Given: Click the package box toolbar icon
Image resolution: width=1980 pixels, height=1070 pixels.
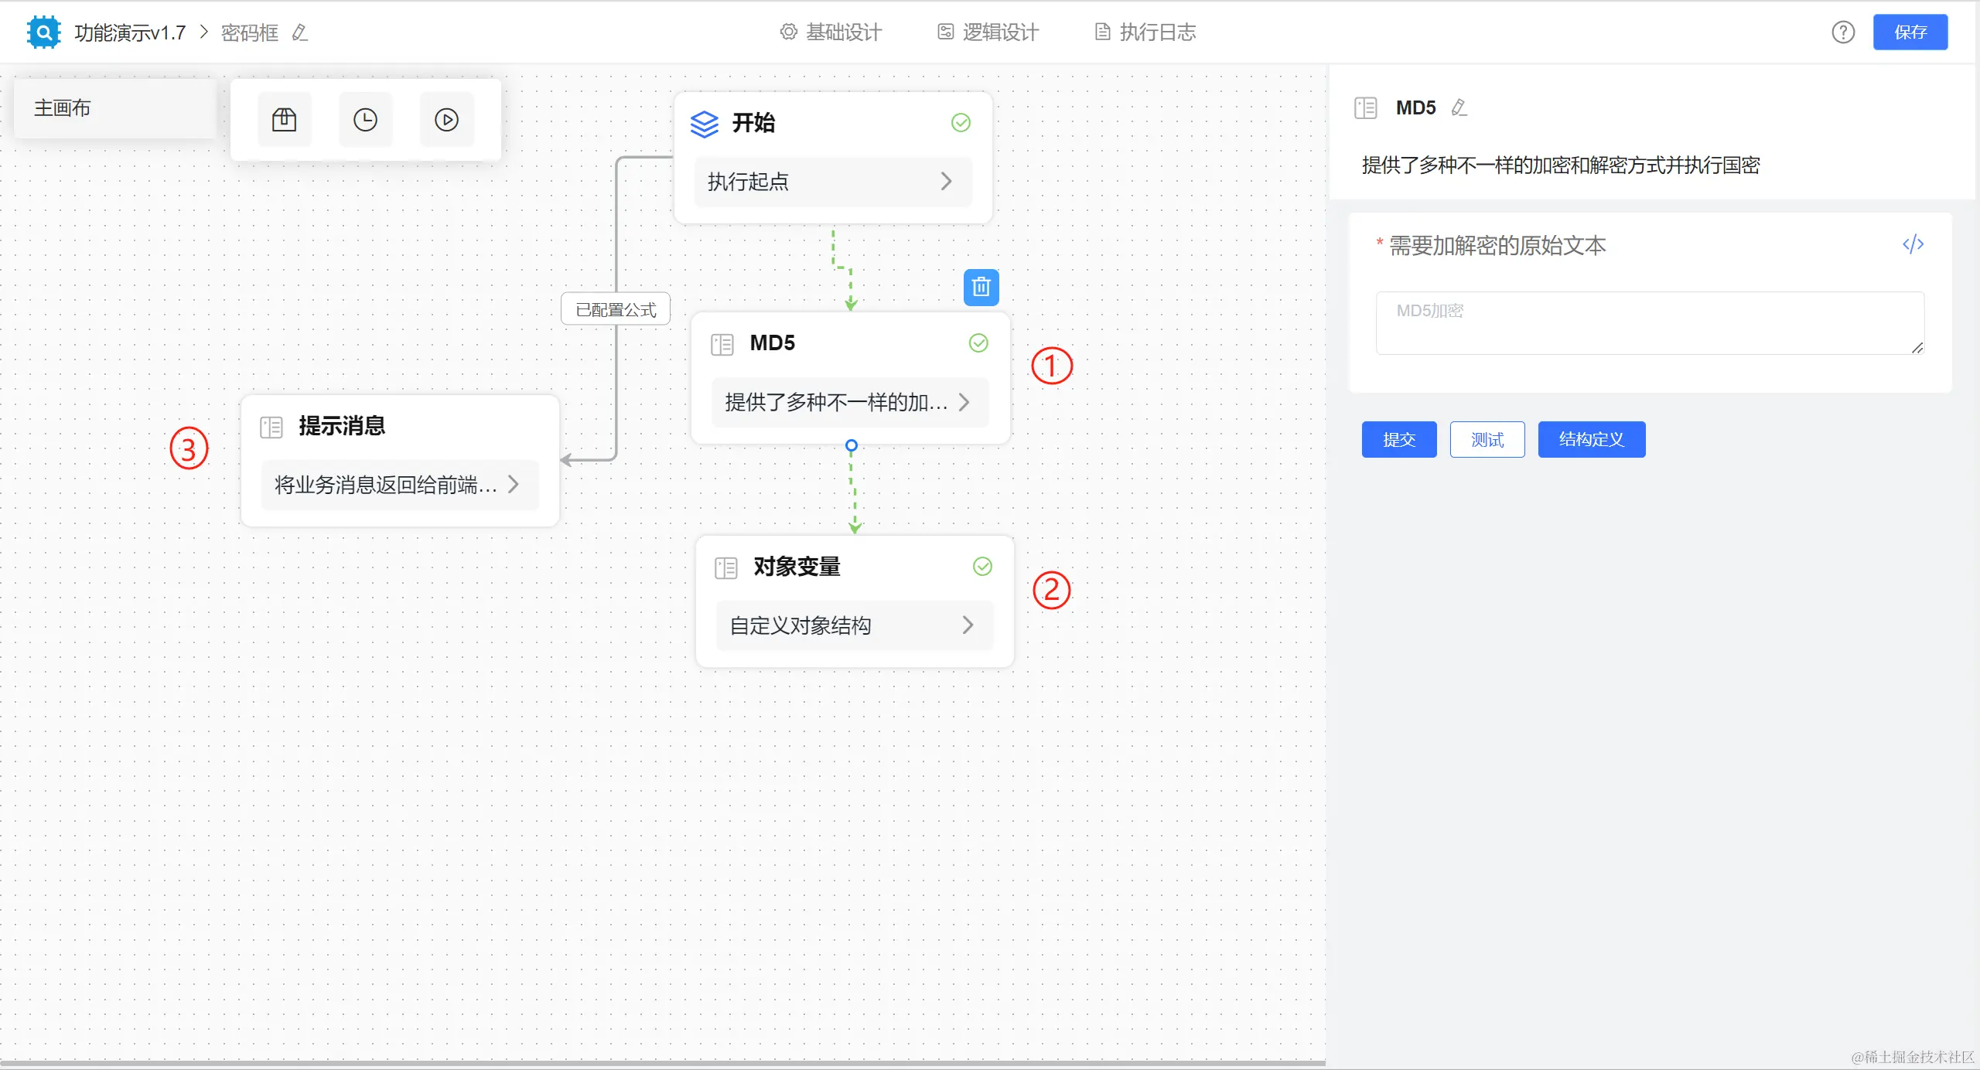Looking at the screenshot, I should tap(284, 120).
